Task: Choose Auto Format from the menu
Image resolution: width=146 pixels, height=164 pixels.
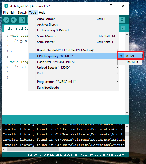Action: [74, 19]
